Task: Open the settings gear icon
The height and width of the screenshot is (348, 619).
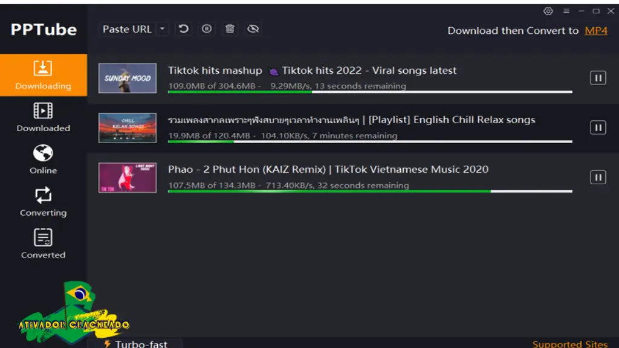Action: click(548, 11)
